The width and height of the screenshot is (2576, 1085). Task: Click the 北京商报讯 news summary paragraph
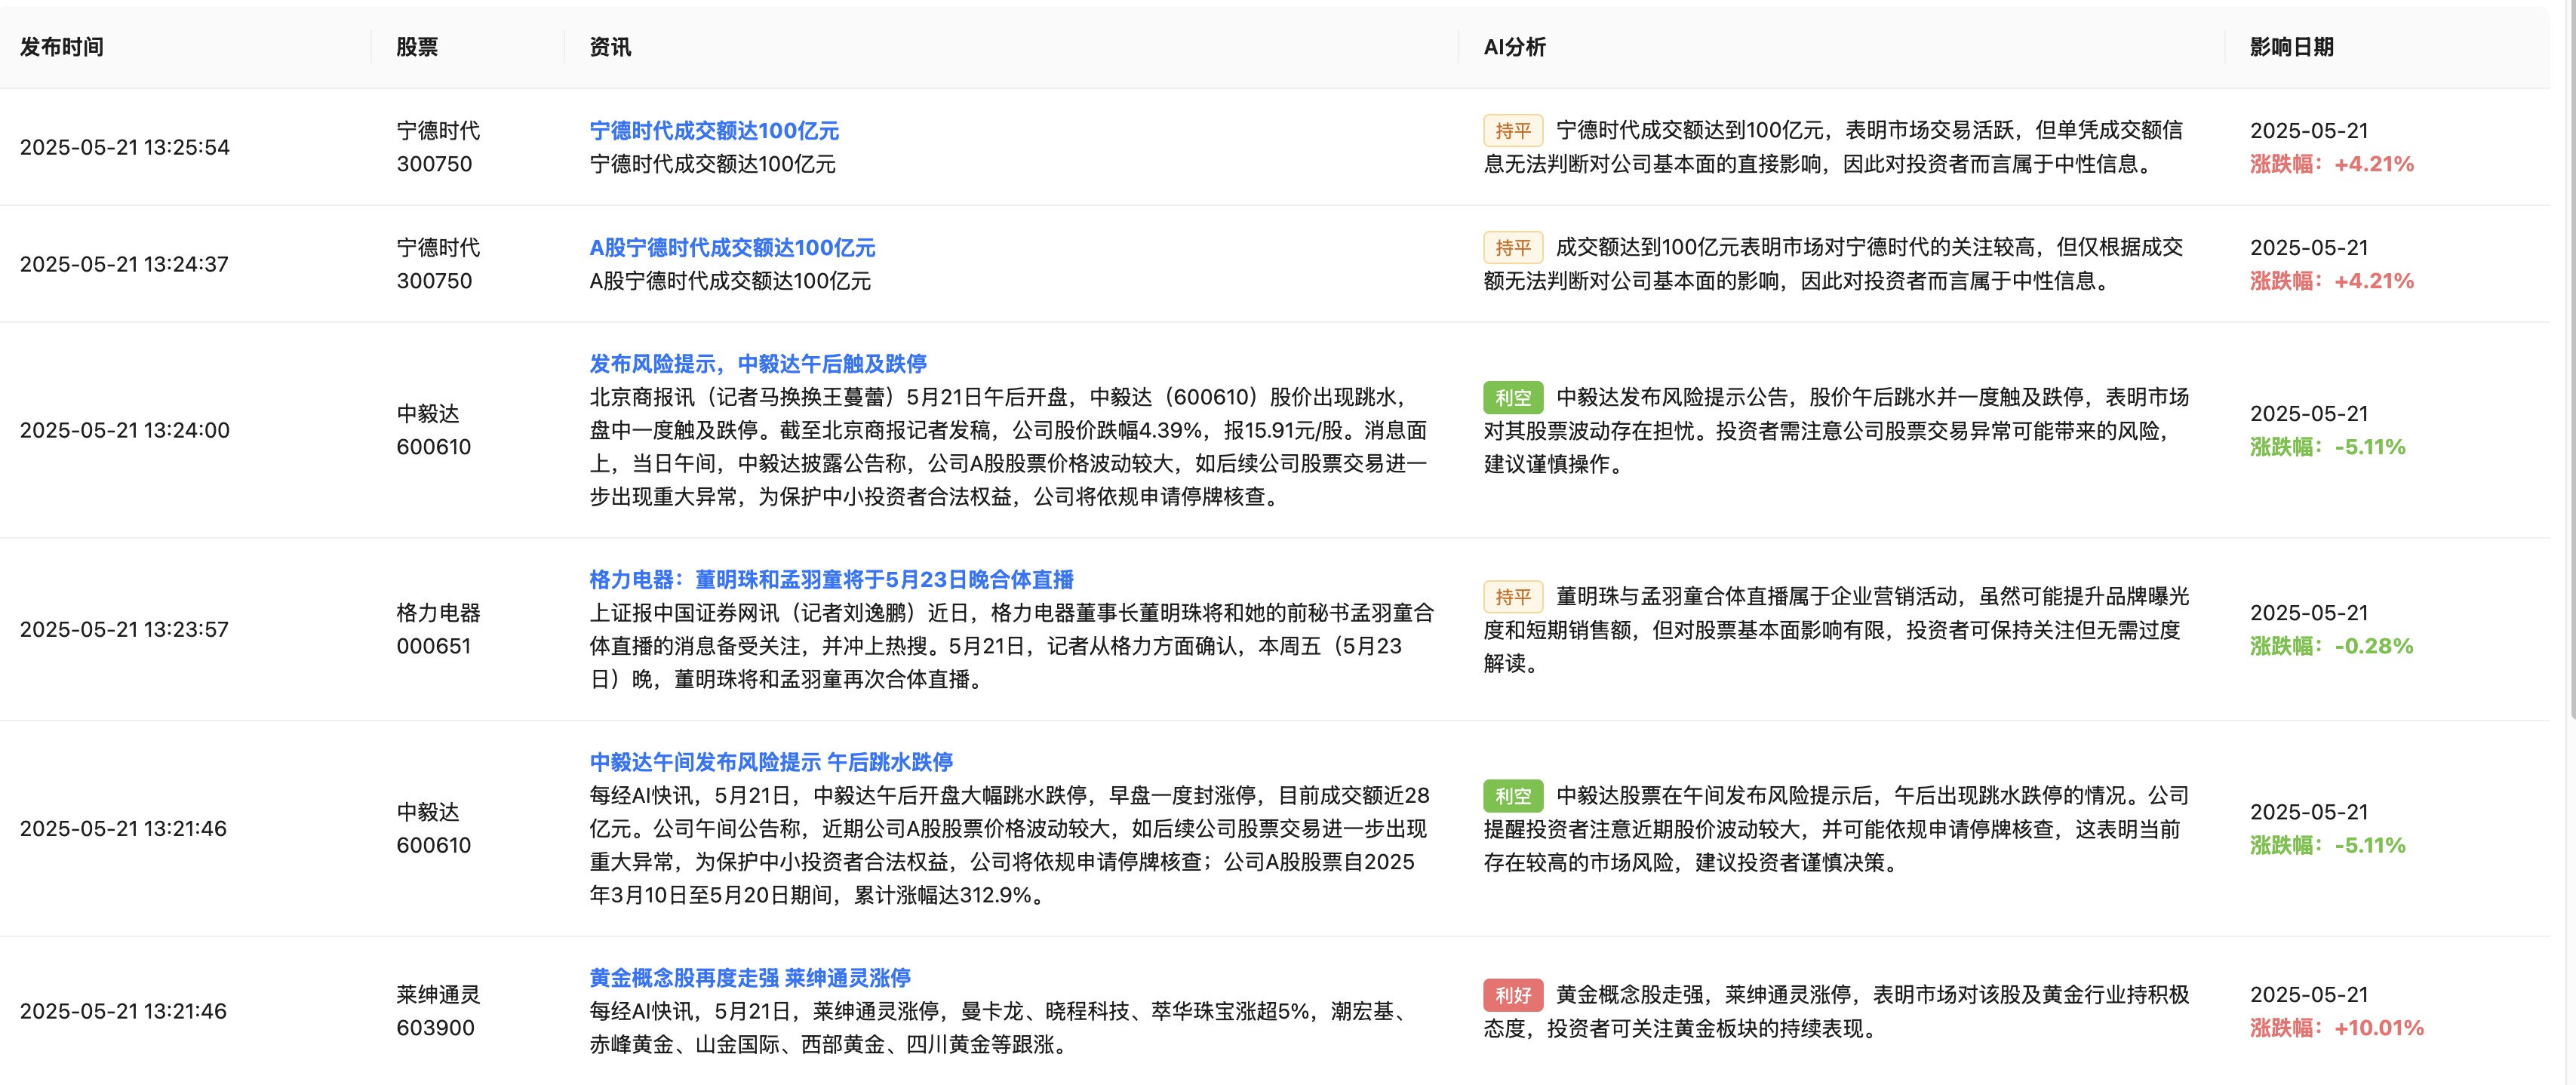pos(1008,447)
